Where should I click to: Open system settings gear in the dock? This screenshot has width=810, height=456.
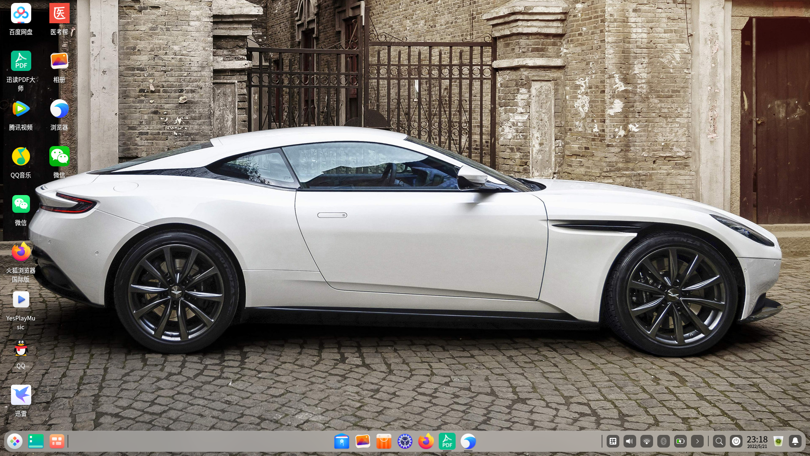pyautogui.click(x=405, y=442)
